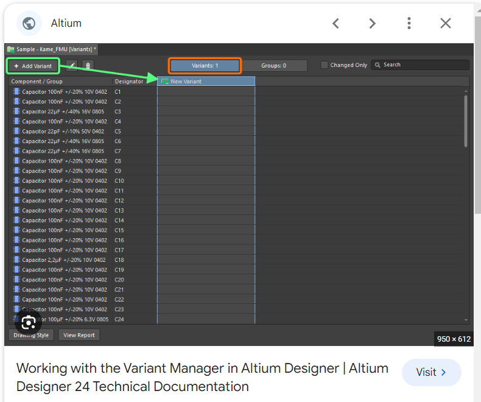
Task: Select Capacitor 22µF row for C7
Action: tap(63, 151)
